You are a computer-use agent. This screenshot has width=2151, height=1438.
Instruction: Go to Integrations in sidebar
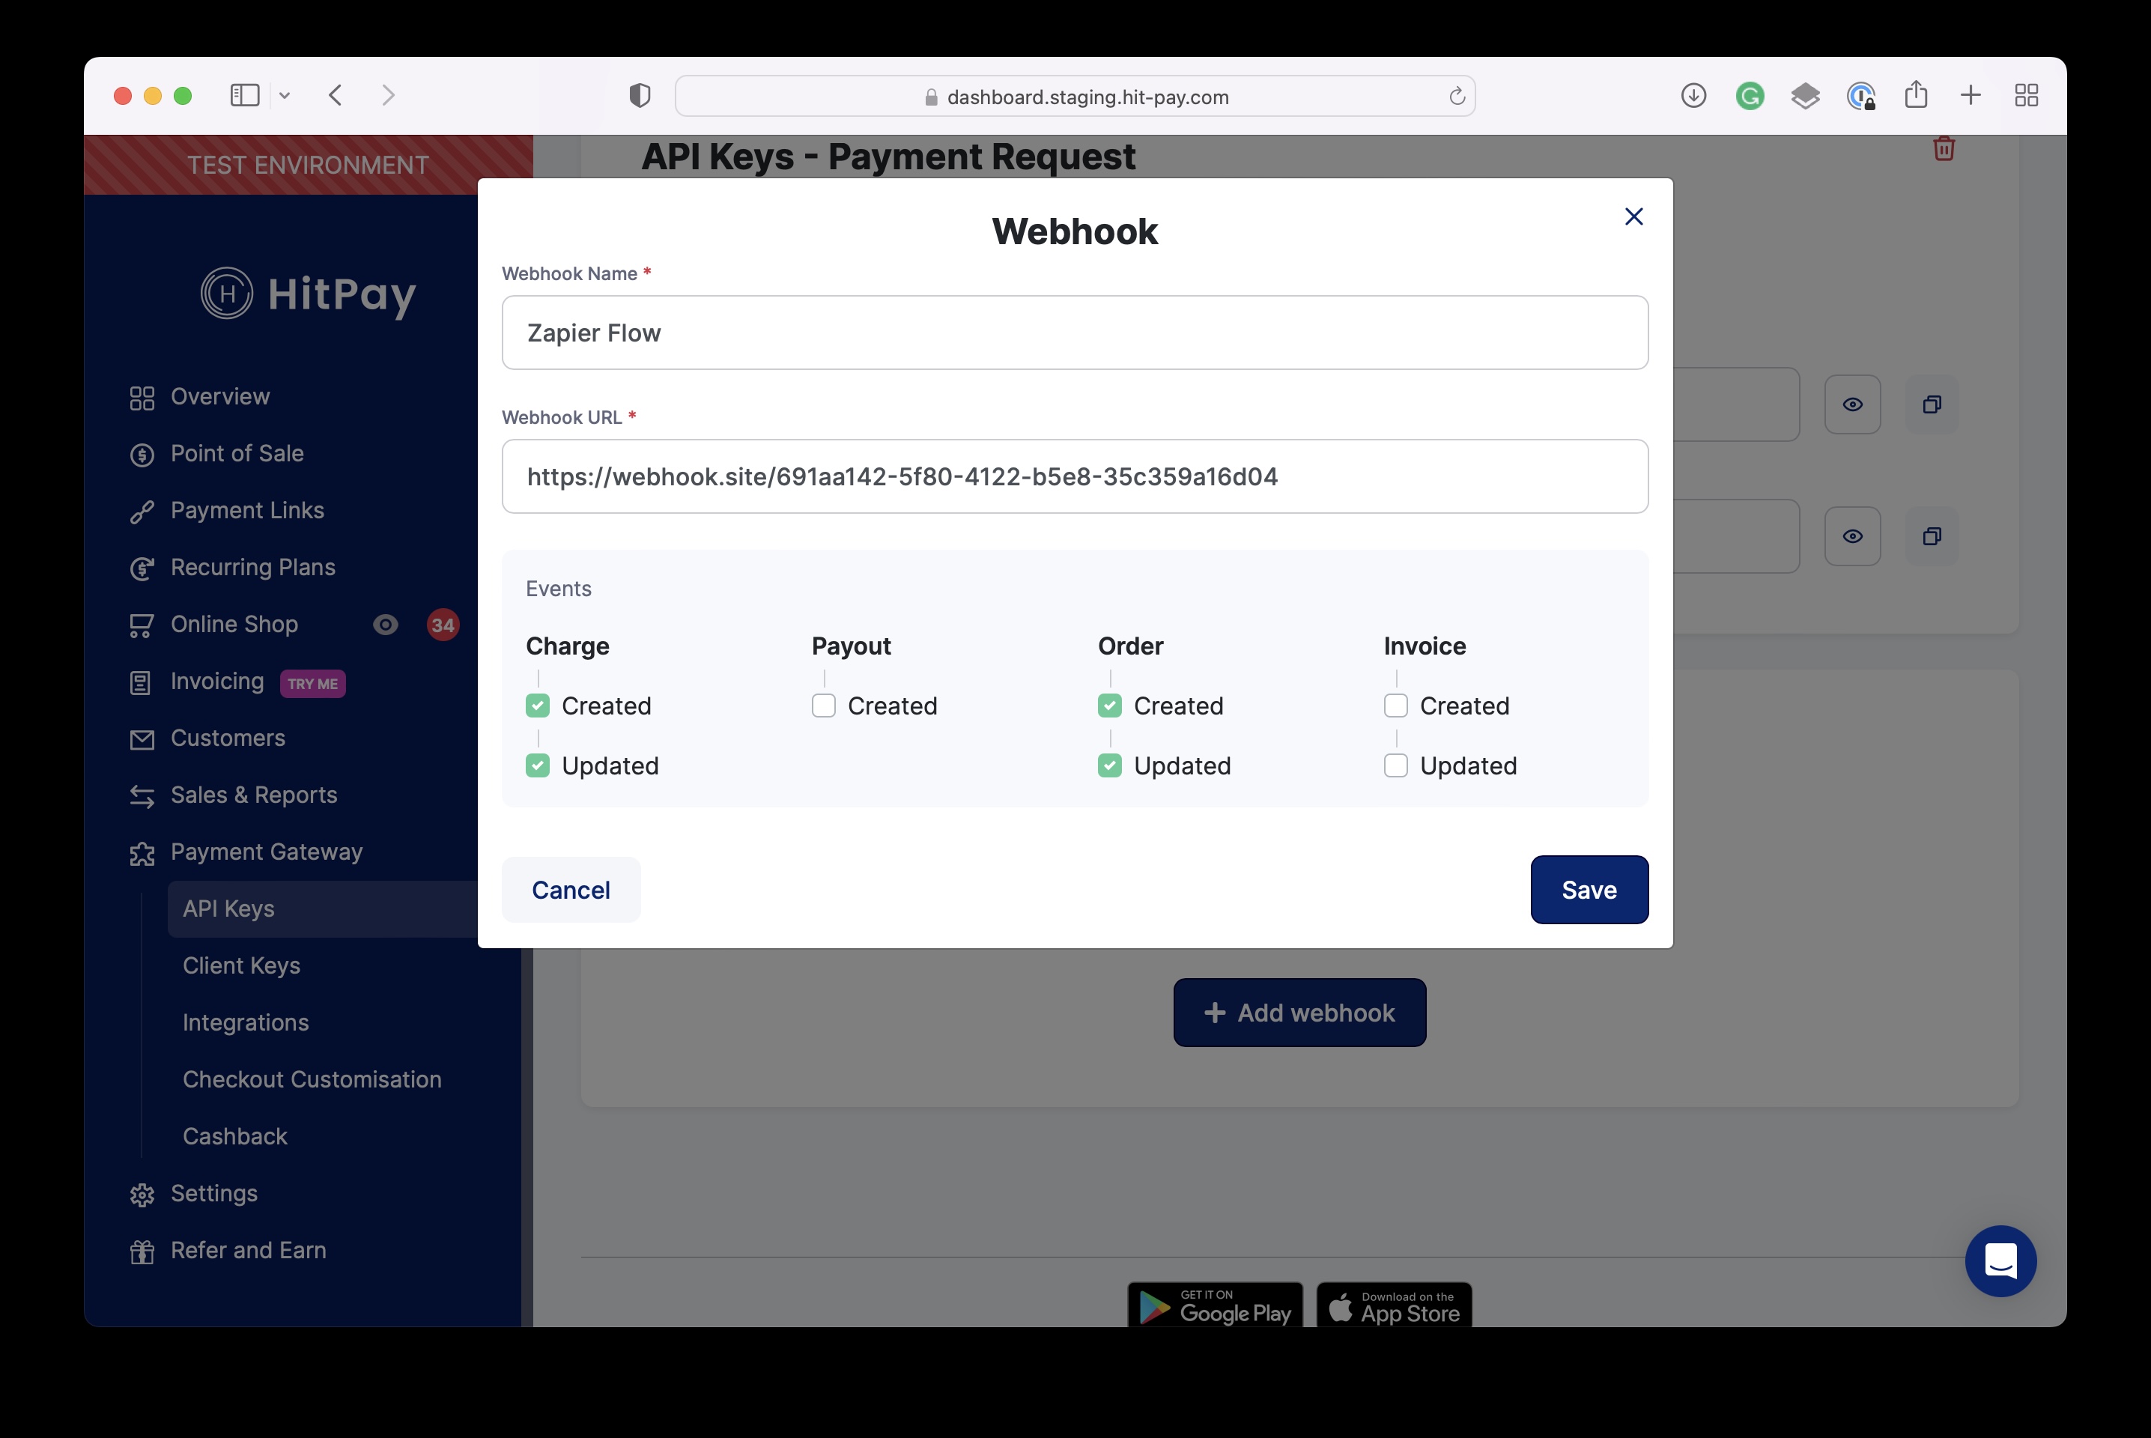point(245,1022)
